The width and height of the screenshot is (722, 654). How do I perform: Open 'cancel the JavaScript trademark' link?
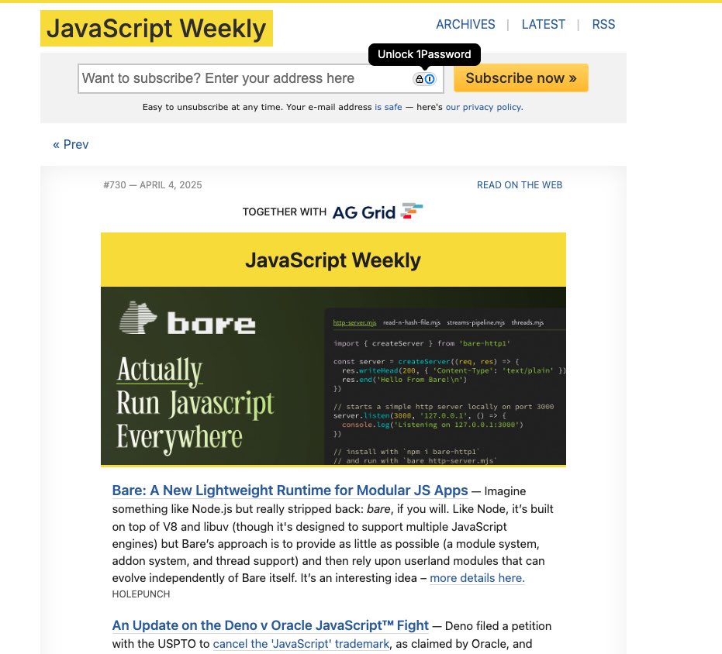(x=301, y=644)
